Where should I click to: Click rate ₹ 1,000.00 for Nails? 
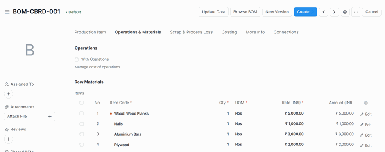pyautogui.click(x=294, y=124)
